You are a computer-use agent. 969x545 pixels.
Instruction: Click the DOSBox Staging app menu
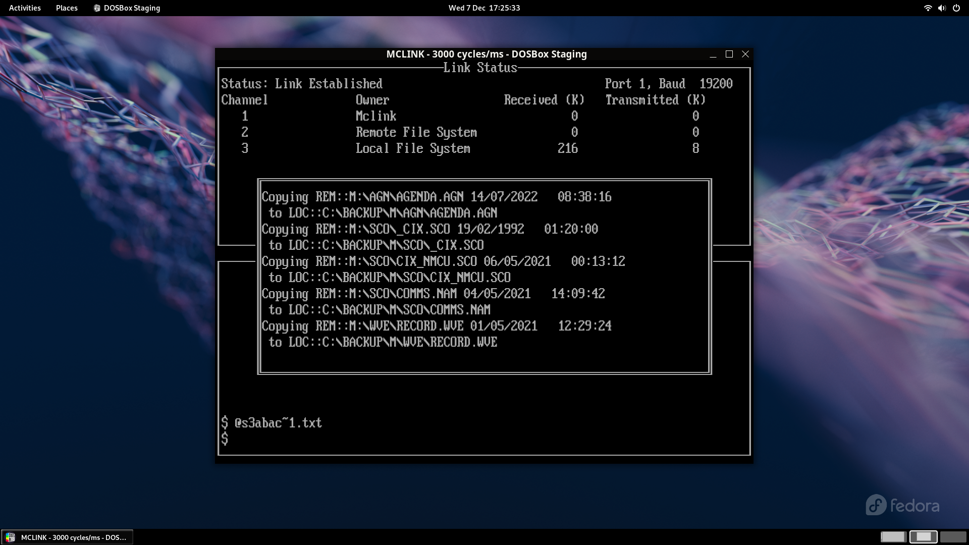(x=131, y=8)
